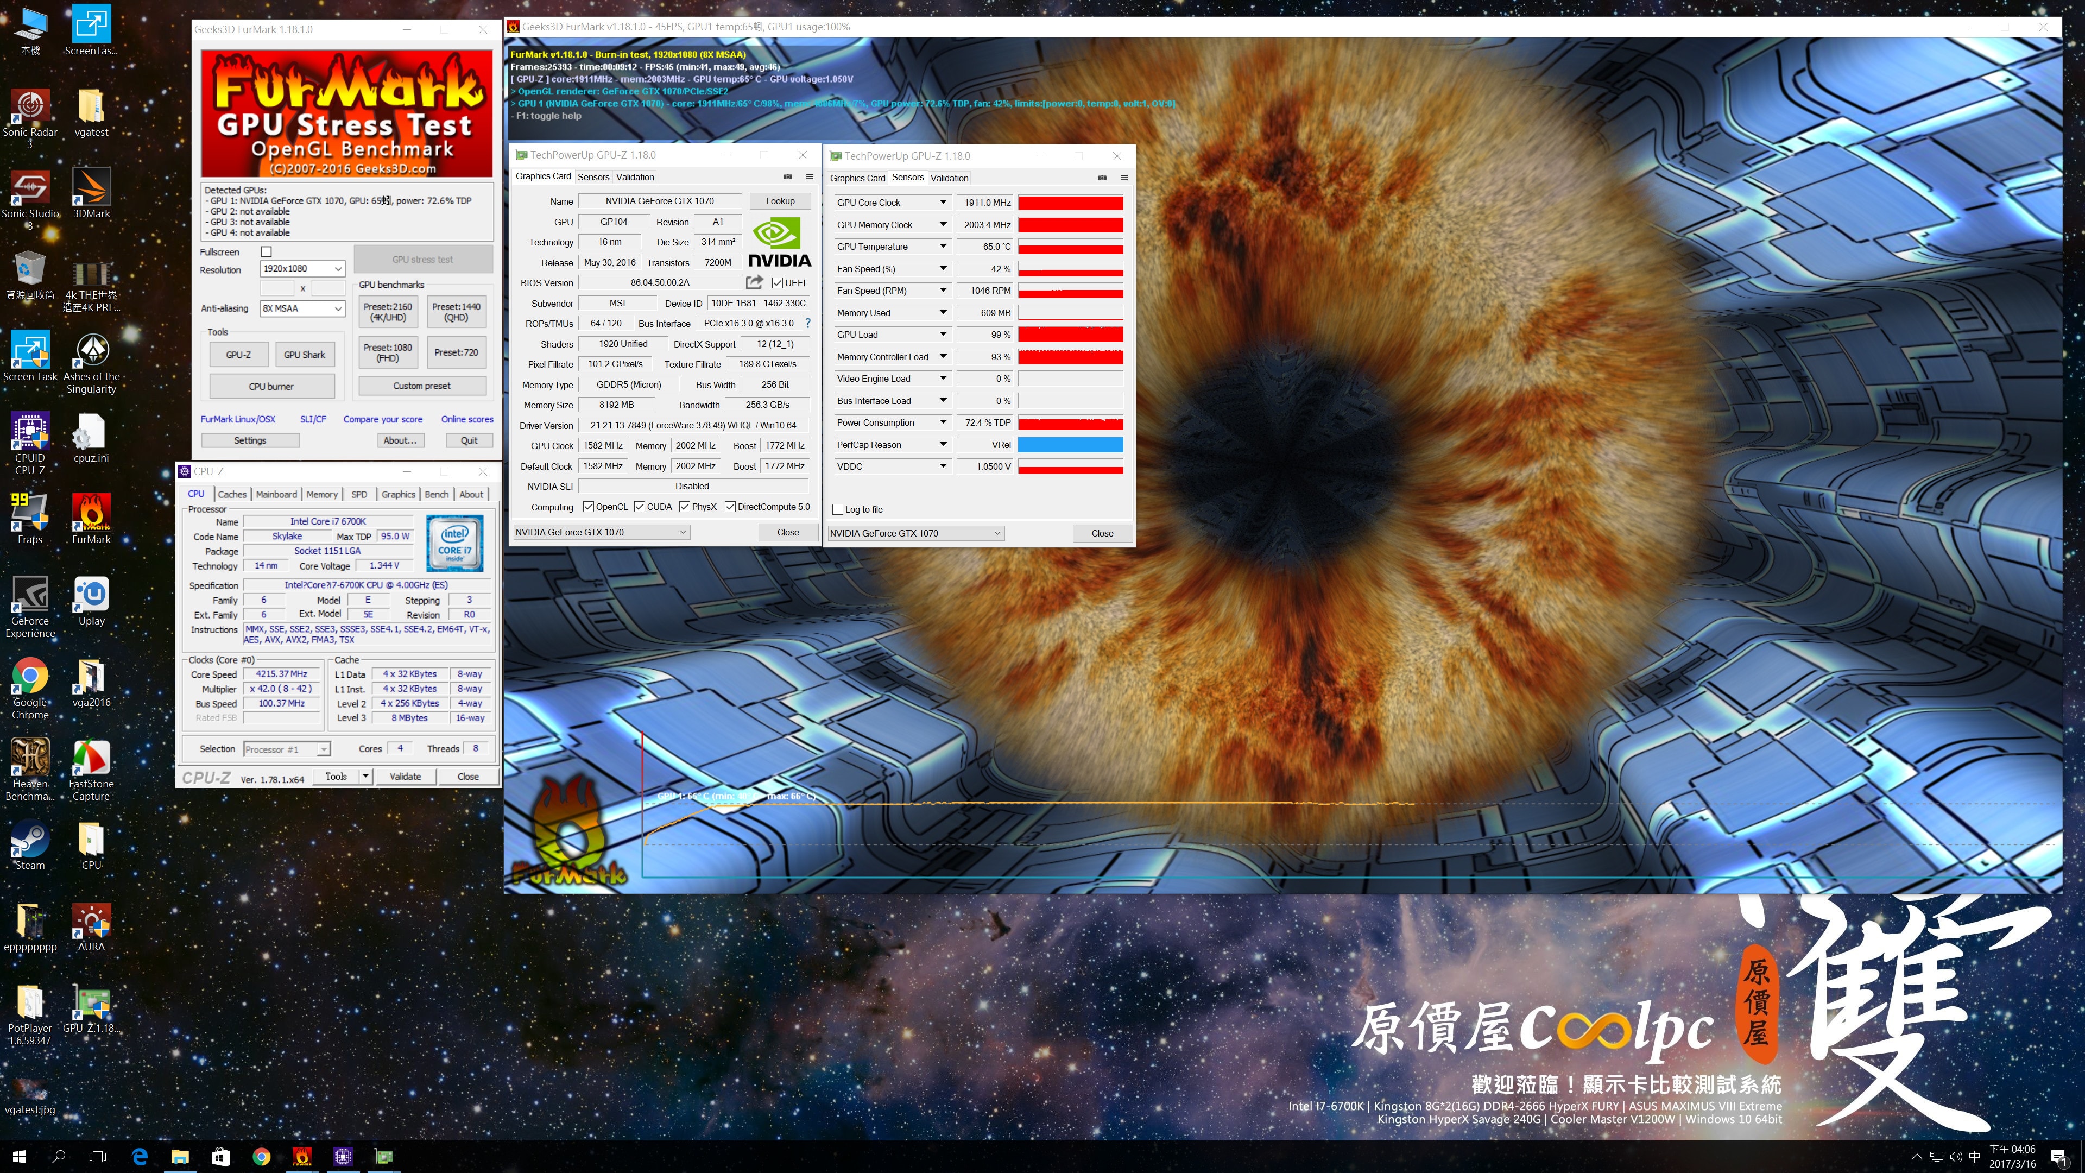Click the custom width input field in FurMark

[x=277, y=288]
